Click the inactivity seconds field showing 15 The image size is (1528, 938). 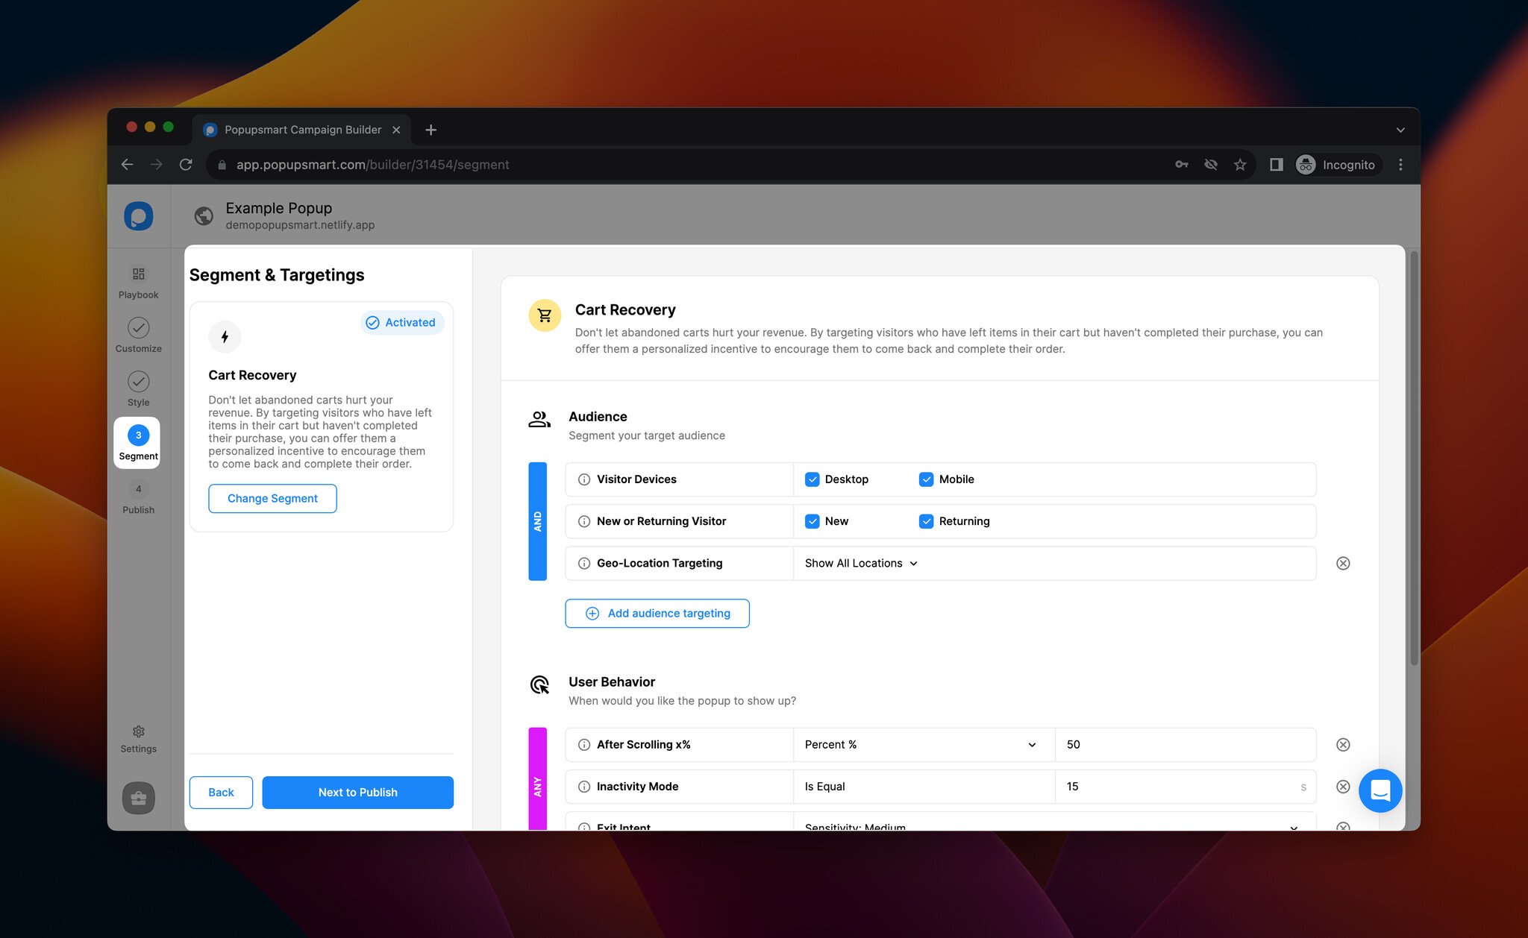tap(1185, 787)
